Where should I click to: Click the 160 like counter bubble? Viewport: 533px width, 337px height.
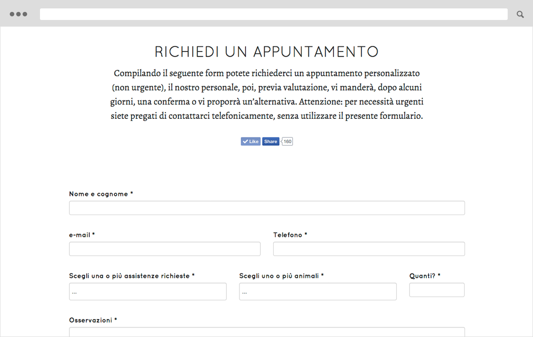coord(288,141)
